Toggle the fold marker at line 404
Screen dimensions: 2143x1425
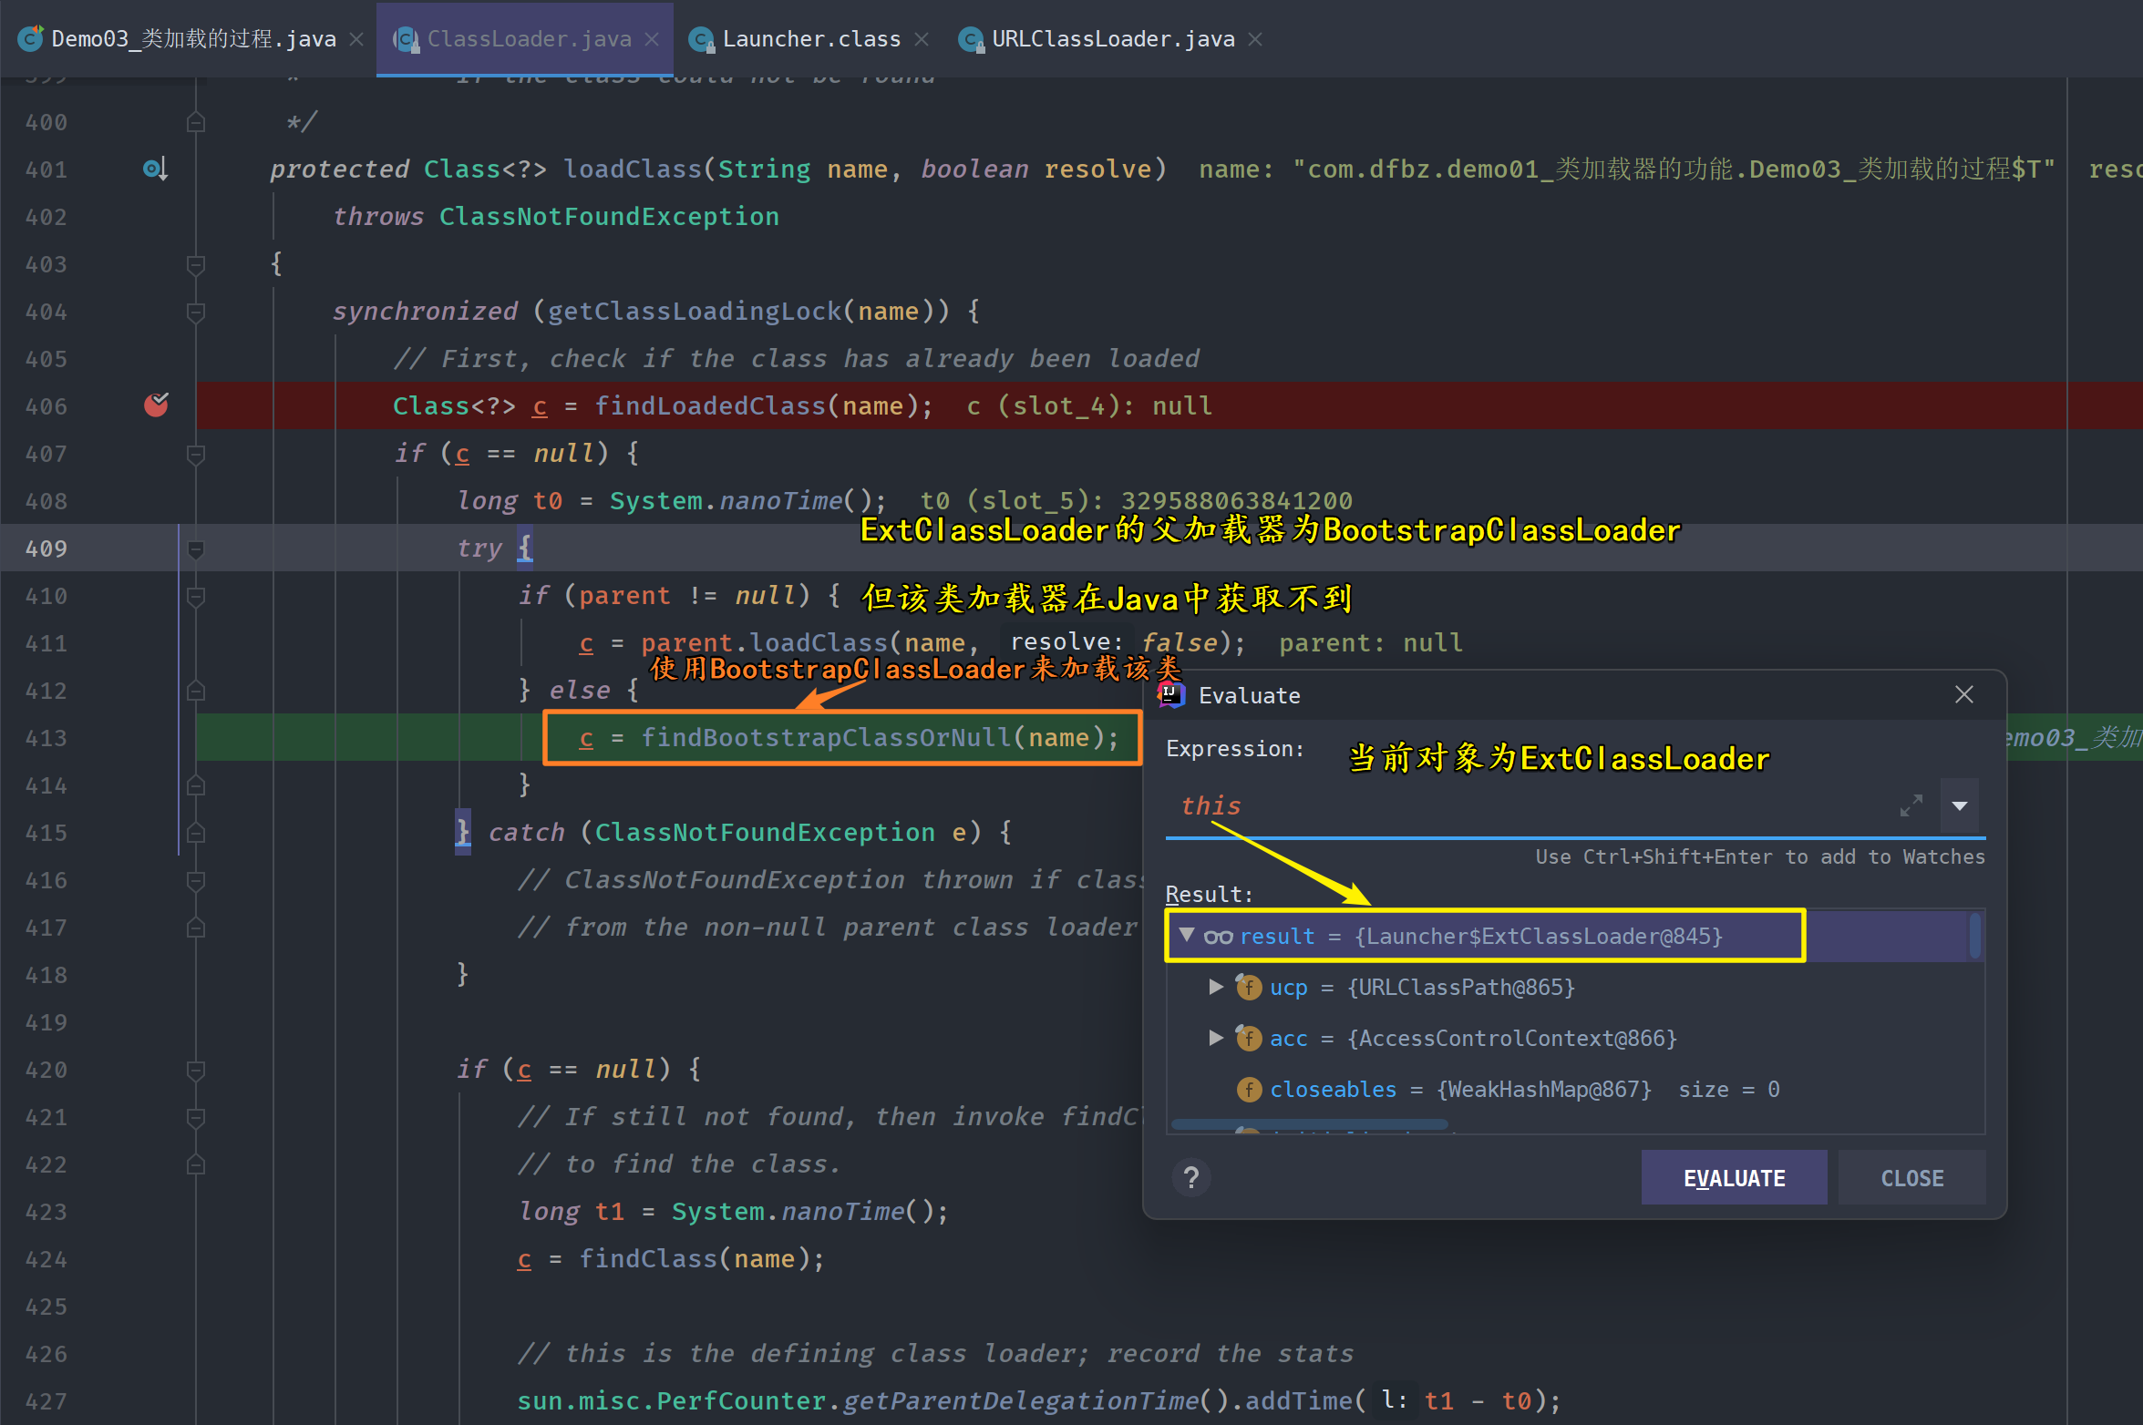[x=195, y=312]
